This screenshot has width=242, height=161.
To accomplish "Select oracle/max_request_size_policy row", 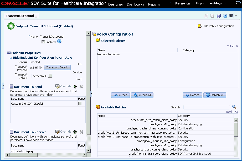I will (166, 141).
